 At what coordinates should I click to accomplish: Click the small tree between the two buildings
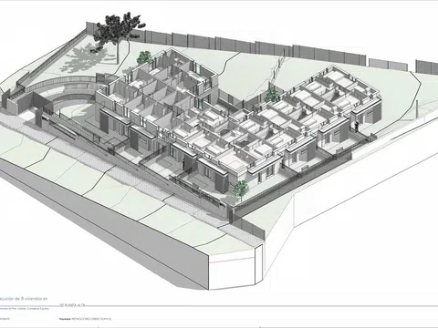click(271, 95)
